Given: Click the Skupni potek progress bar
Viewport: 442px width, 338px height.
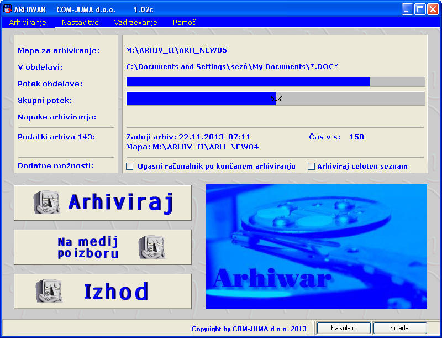Looking at the screenshot, I should (x=276, y=98).
